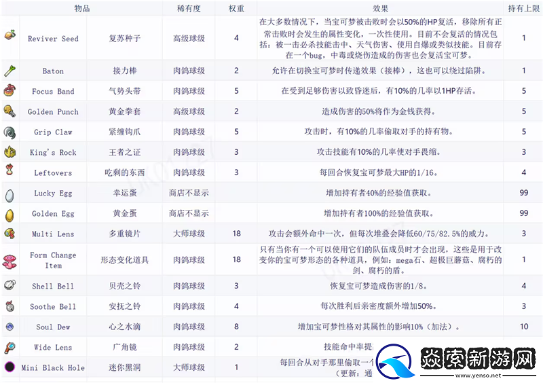Click the 心之水滴 cell

125,327
